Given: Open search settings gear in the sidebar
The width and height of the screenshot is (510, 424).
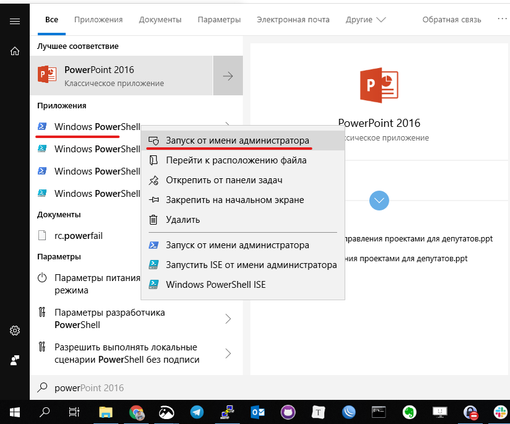Looking at the screenshot, I should [x=15, y=331].
